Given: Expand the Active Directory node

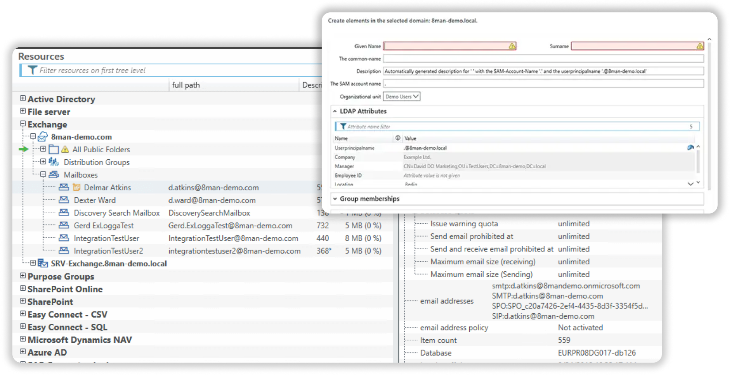Looking at the screenshot, I should click(23, 98).
